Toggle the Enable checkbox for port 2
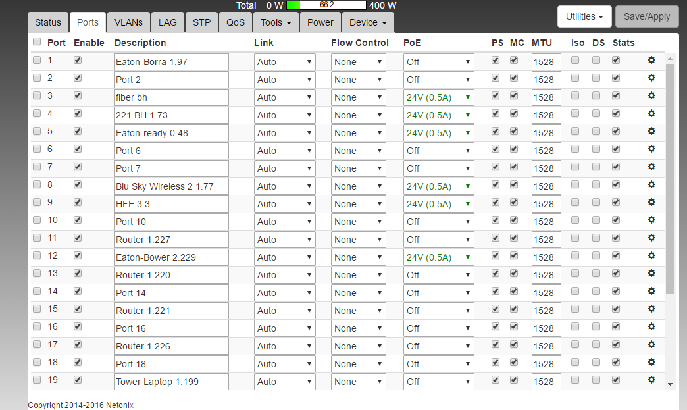The height and width of the screenshot is (410, 687). tap(78, 78)
